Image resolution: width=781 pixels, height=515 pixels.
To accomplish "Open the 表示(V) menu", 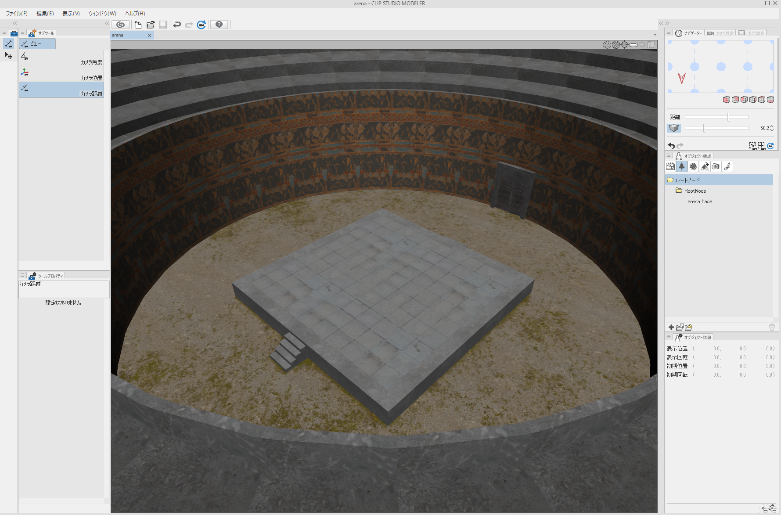I will (x=70, y=14).
